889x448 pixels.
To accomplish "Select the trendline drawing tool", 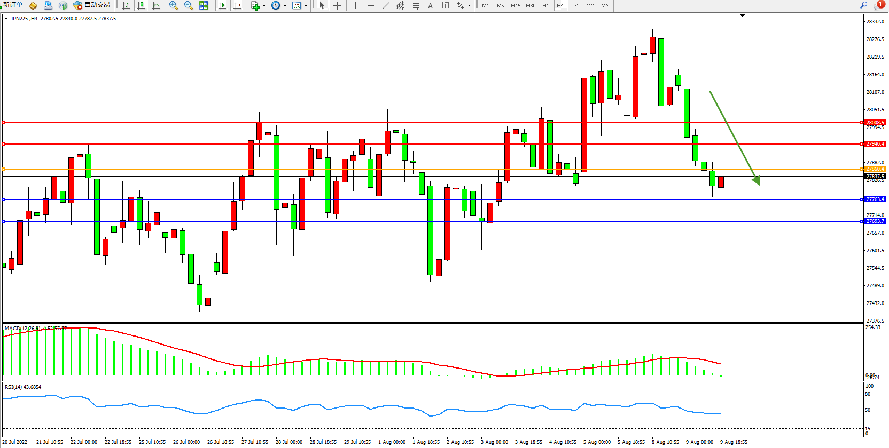I will point(386,5).
